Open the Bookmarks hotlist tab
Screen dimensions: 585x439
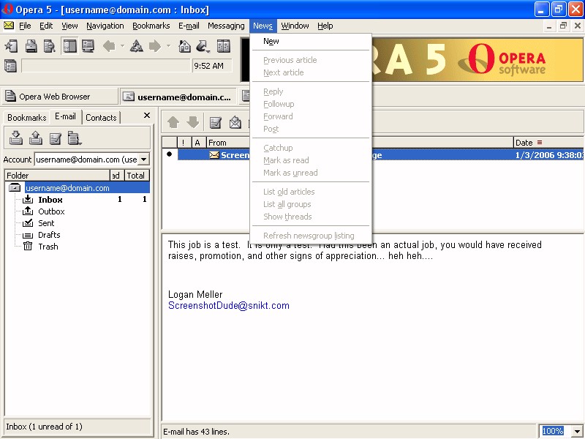26,118
